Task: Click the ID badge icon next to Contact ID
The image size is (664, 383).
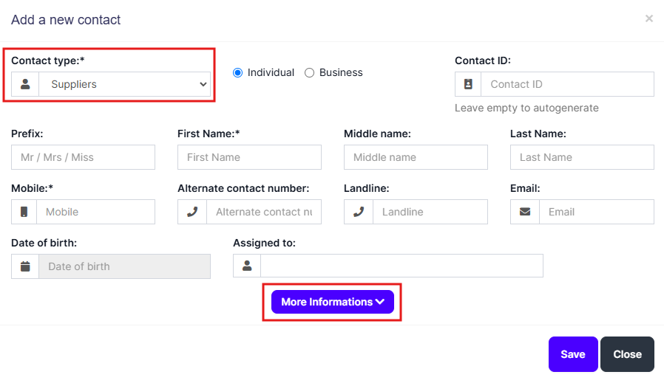Action: [468, 84]
